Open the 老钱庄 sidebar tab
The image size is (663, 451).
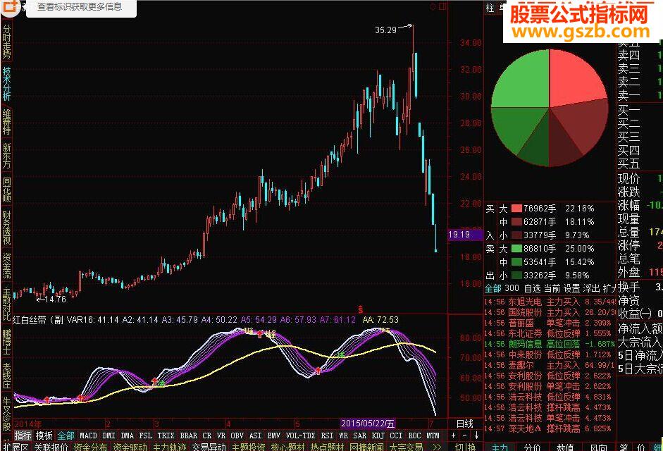[6, 376]
